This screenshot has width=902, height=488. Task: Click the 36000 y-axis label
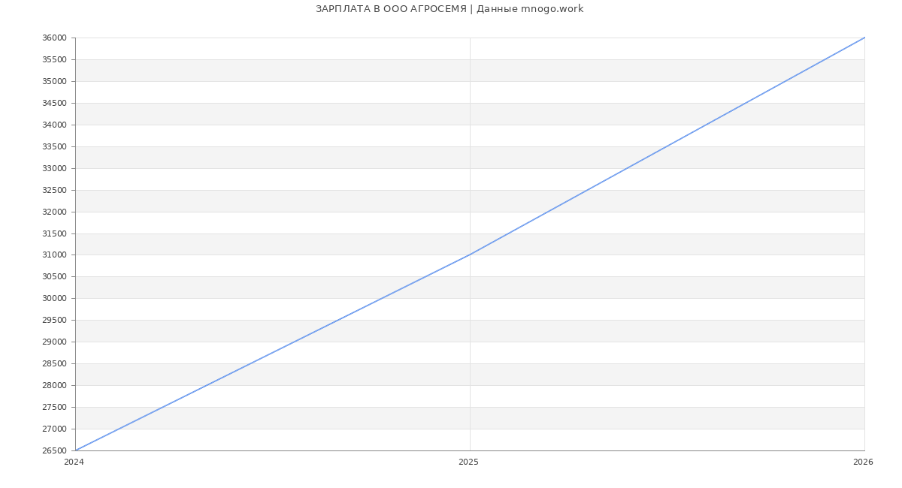click(54, 38)
